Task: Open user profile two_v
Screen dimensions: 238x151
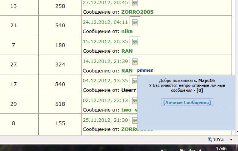Action: 129,110
